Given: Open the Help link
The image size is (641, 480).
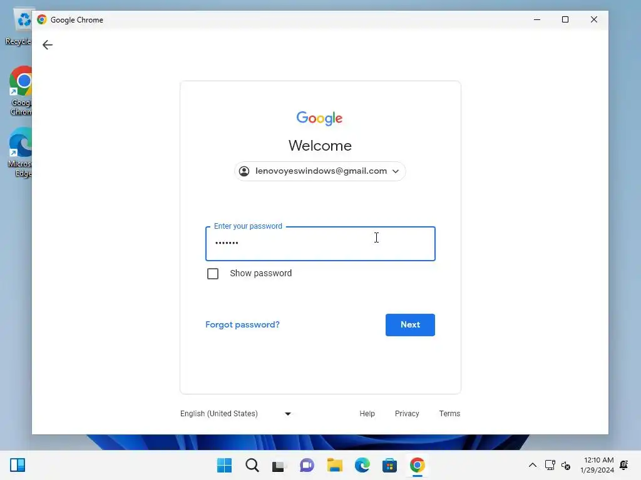Looking at the screenshot, I should [x=367, y=414].
